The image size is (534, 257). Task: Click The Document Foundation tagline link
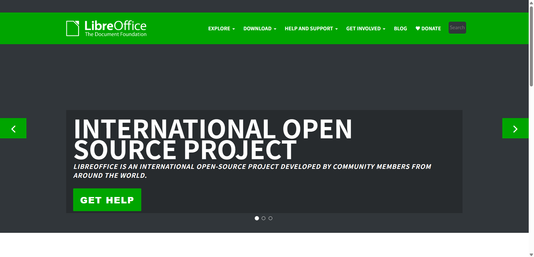click(x=116, y=34)
